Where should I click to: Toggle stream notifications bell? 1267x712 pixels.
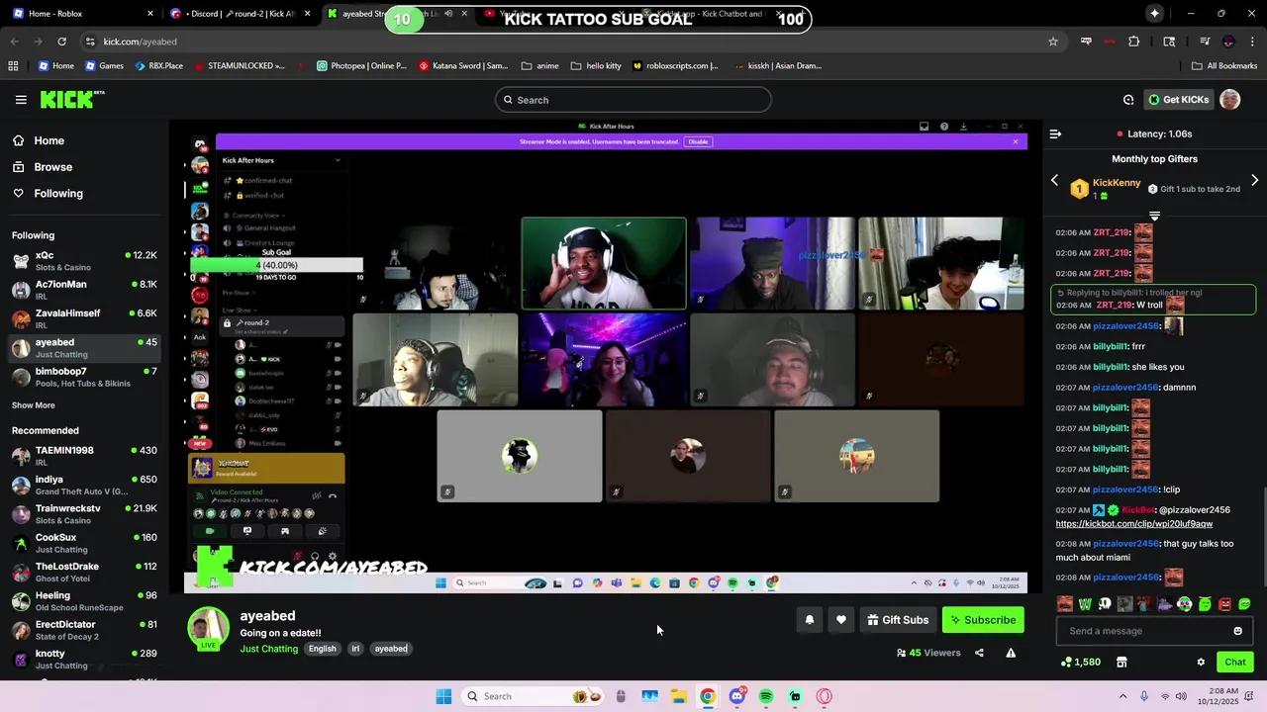809,620
